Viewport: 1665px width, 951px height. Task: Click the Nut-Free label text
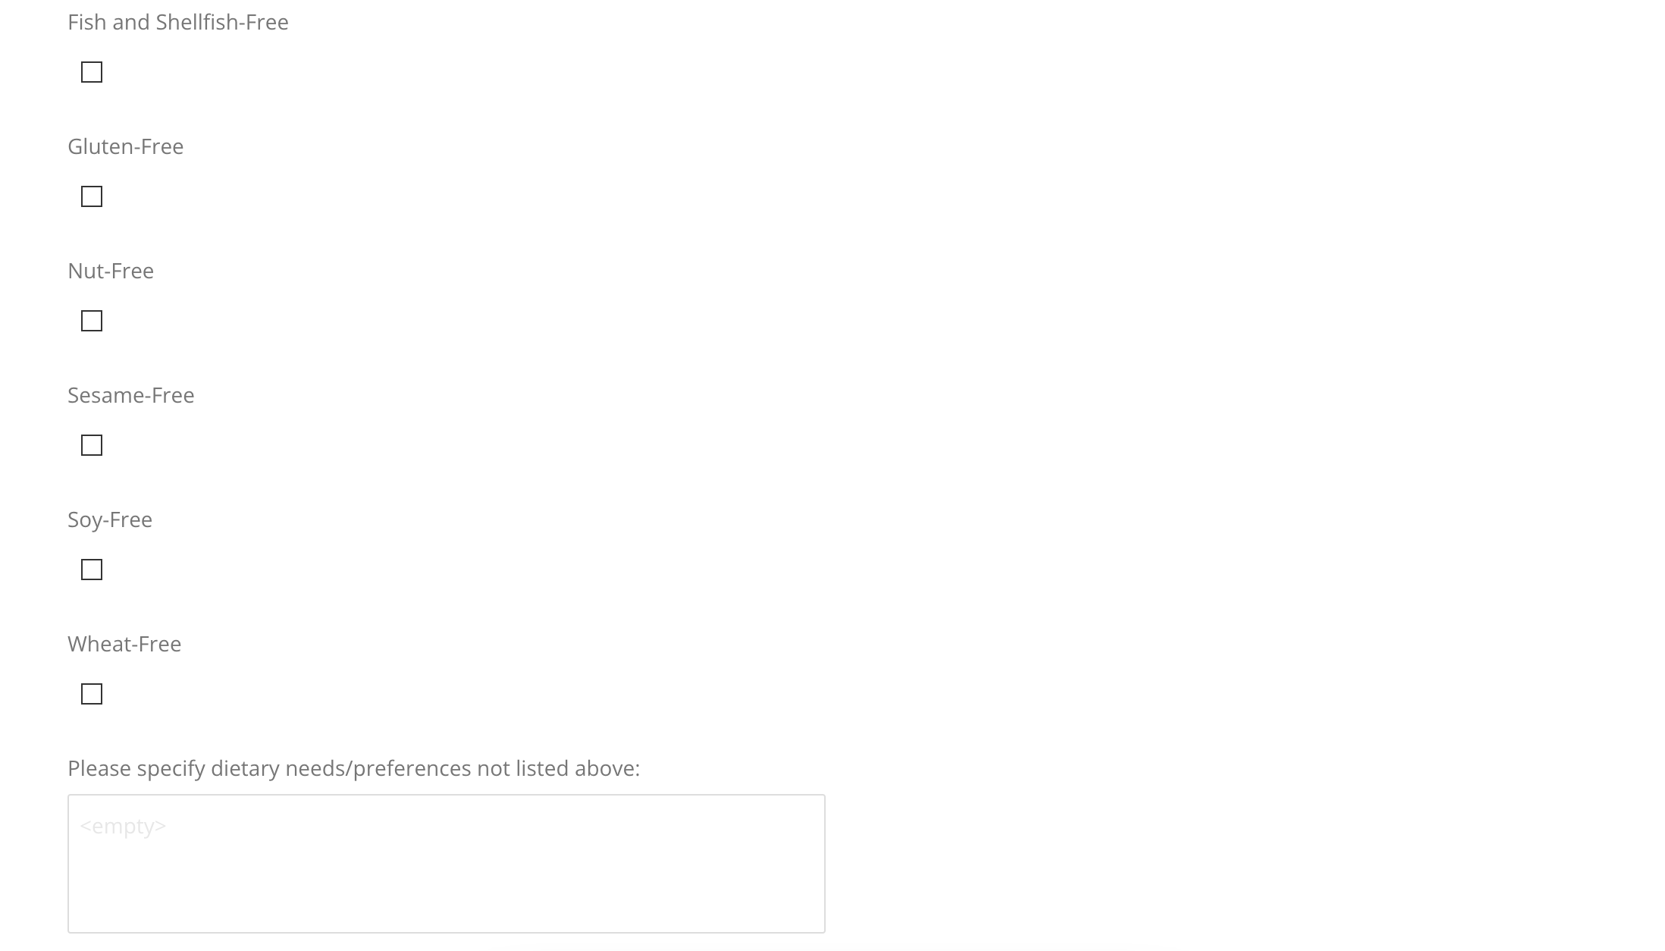click(x=111, y=271)
